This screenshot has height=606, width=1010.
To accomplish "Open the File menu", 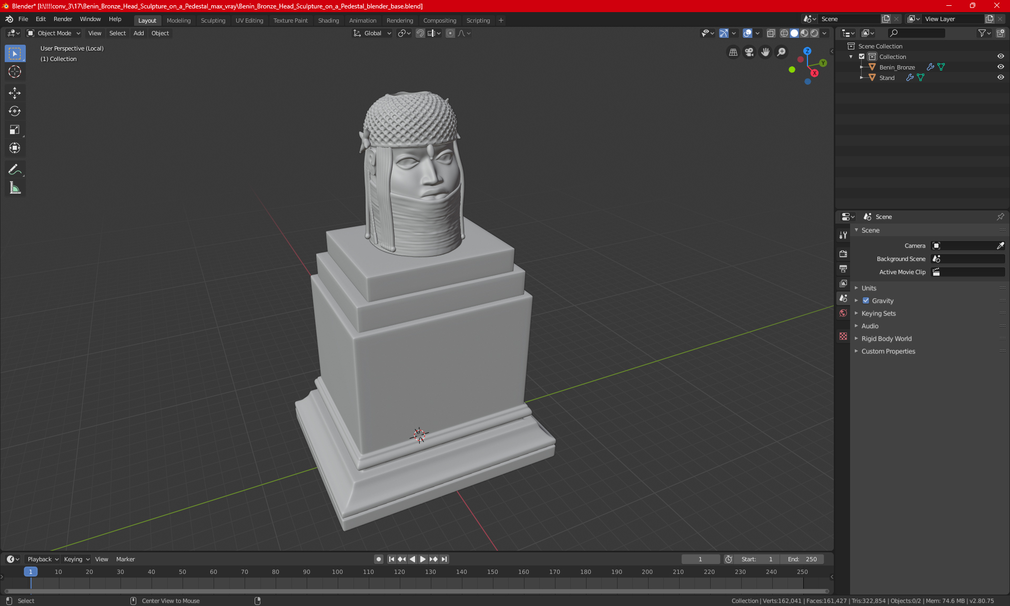I will (x=23, y=19).
